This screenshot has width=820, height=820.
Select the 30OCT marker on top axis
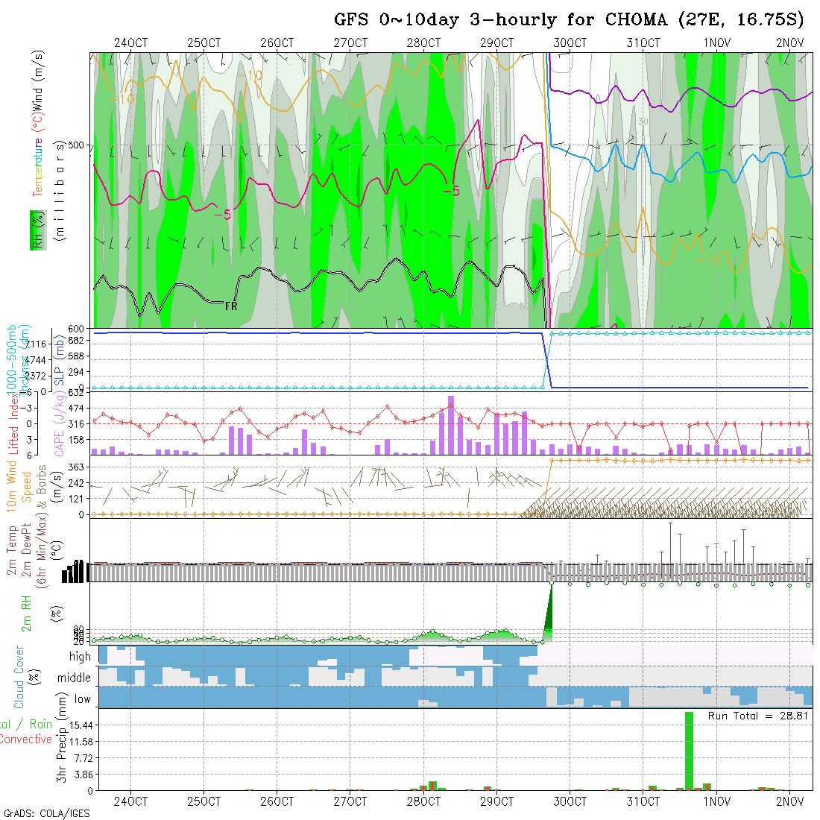coord(570,43)
